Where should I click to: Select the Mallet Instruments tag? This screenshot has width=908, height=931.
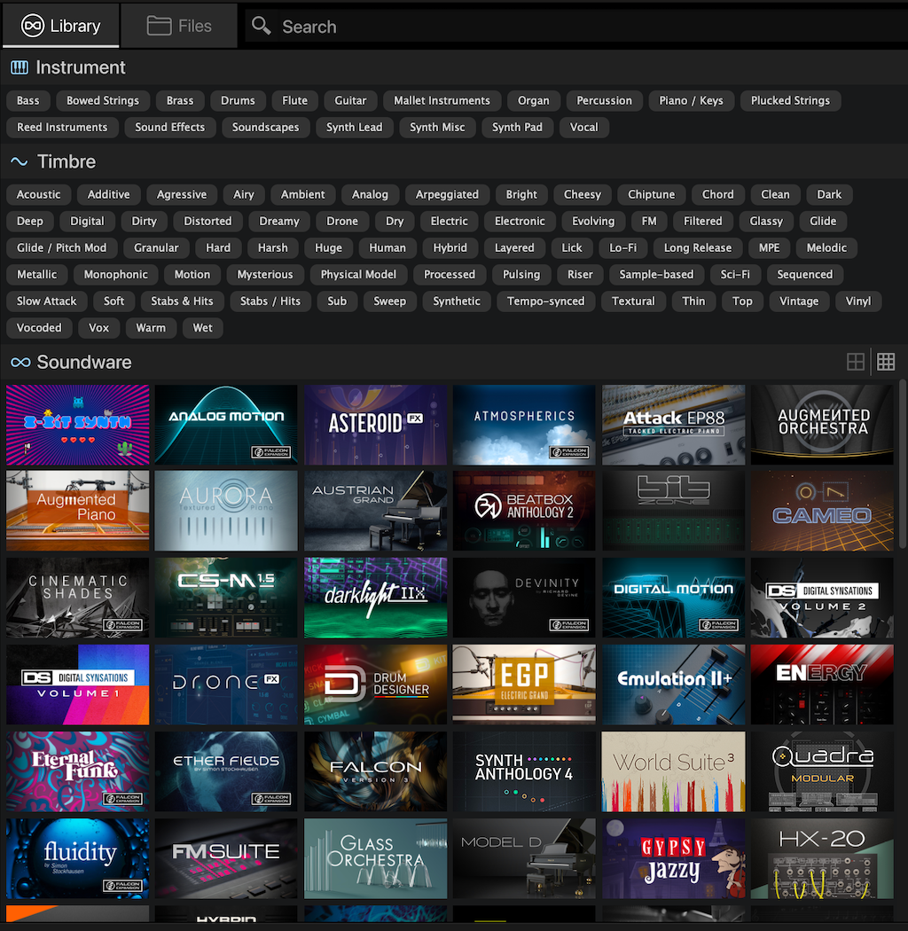click(x=442, y=100)
